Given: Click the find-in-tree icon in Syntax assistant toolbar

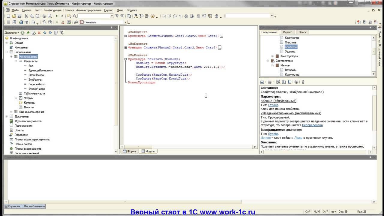Looking at the screenshot, I should [278, 82].
